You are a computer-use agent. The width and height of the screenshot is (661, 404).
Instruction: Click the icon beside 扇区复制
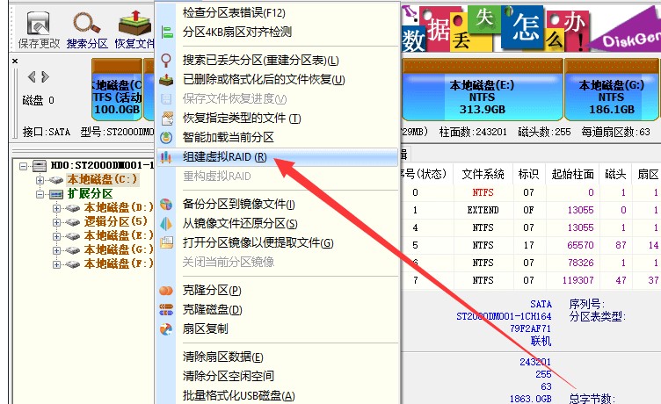(166, 329)
